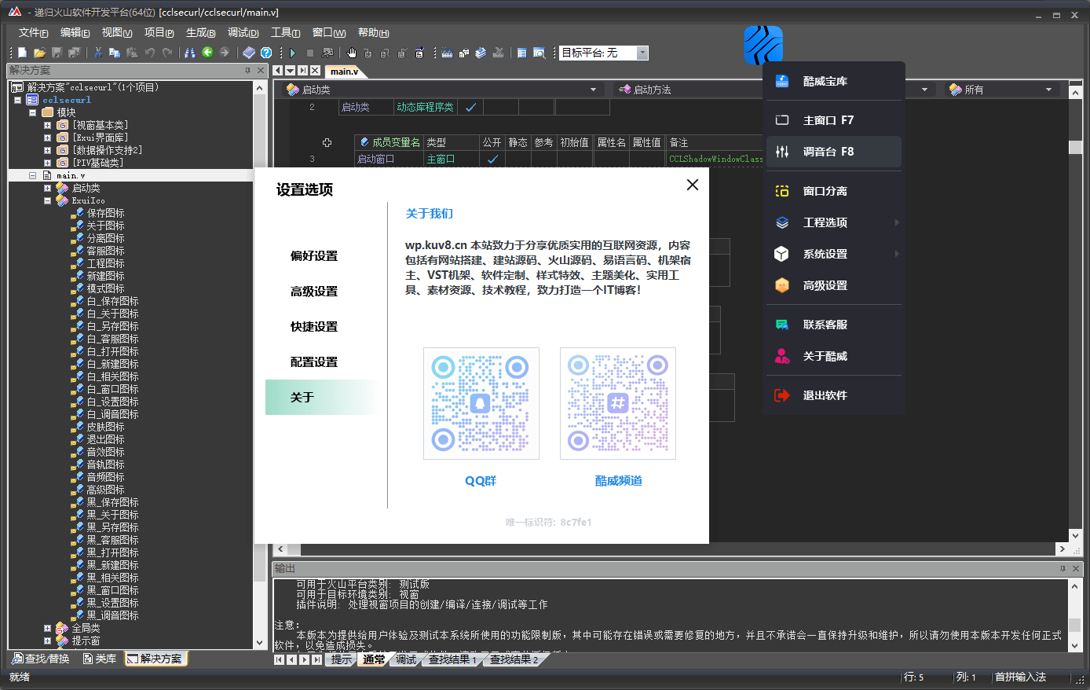
Task: Open the 所有 filter dropdown
Action: [x=1048, y=90]
